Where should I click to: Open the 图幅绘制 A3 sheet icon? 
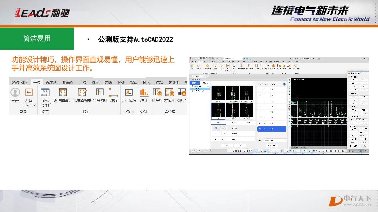click(x=45, y=92)
